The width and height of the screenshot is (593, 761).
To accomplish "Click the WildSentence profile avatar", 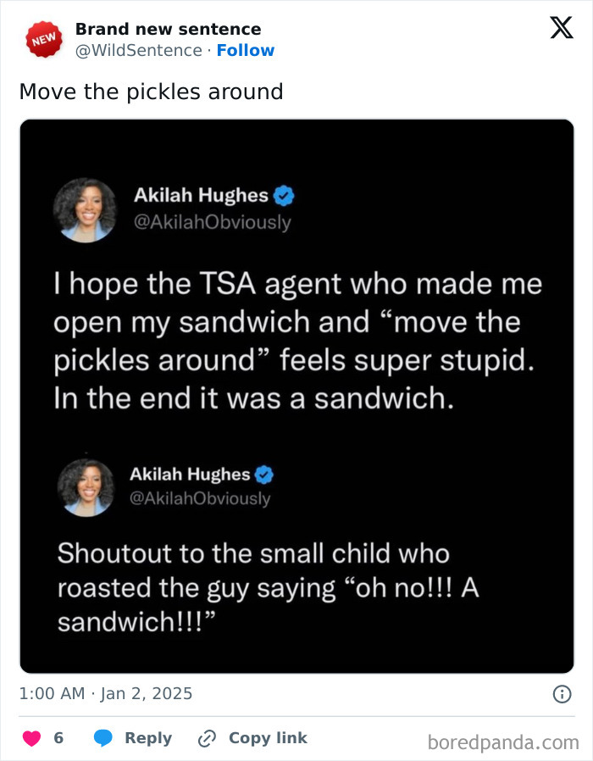I will click(42, 38).
